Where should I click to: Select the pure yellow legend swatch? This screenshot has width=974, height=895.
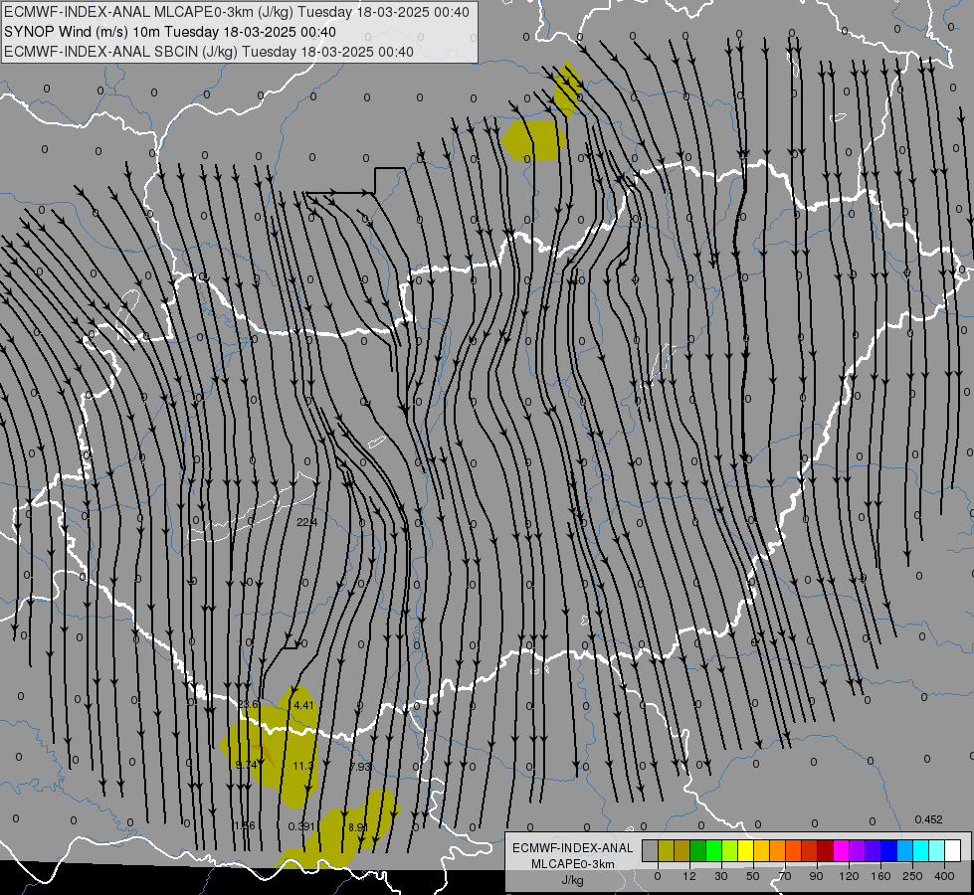[745, 850]
